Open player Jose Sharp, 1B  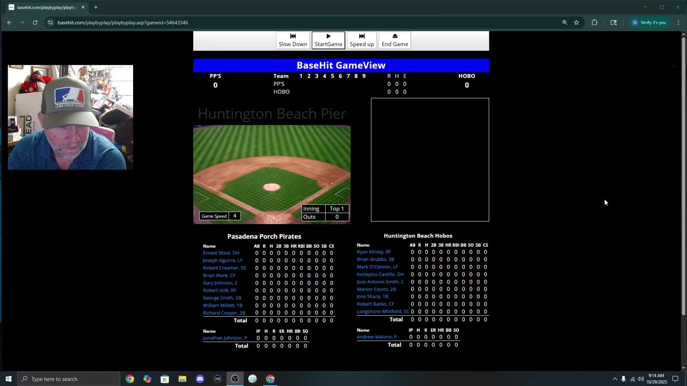372,296
